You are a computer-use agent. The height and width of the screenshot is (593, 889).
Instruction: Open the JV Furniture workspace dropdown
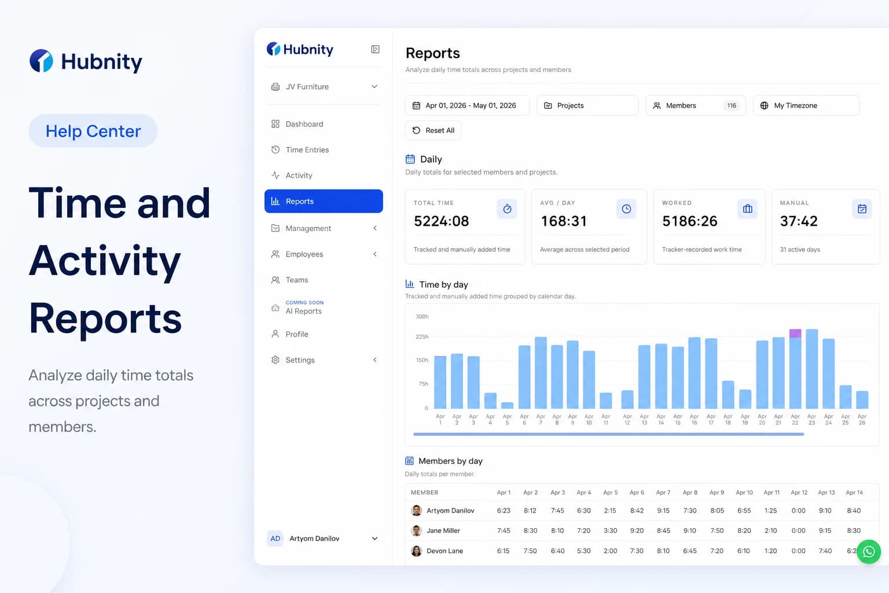(324, 87)
